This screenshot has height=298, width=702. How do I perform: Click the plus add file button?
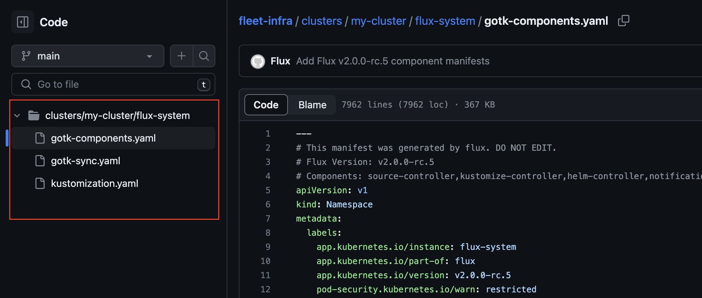pyautogui.click(x=181, y=56)
